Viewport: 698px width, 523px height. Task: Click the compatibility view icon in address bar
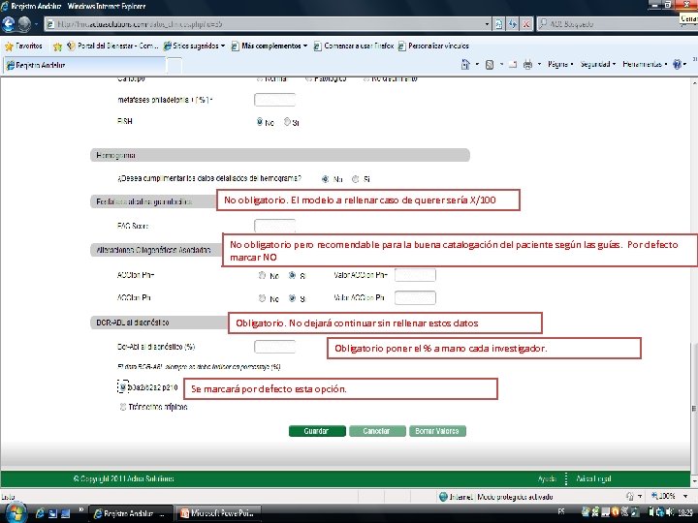click(x=499, y=24)
